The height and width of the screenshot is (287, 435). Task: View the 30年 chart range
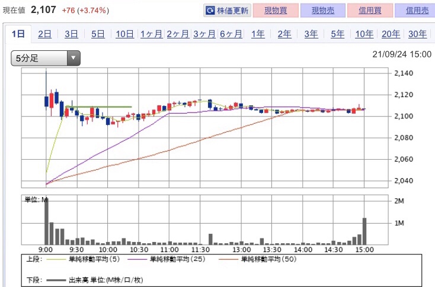(418, 34)
